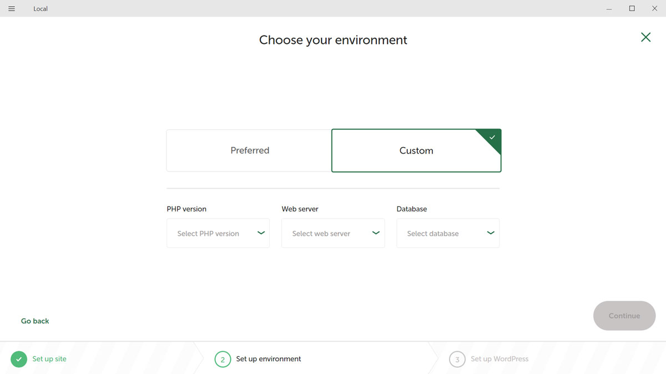Screen dimensions: 666x374
Task: Select the Custom environment option
Action: (416, 151)
